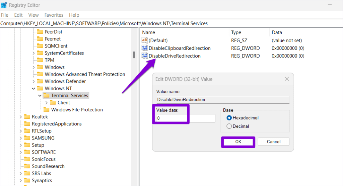Image resolution: width=343 pixels, height=186 pixels.
Task: Expand the SystemCertificates key
Action: pyautogui.click(x=33, y=53)
